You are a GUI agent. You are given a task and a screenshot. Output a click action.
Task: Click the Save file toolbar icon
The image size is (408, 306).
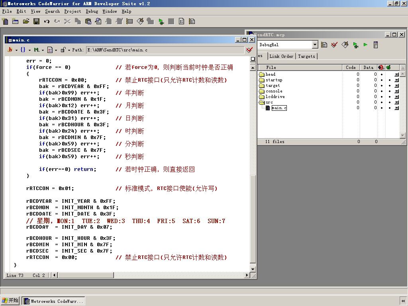pos(36,21)
